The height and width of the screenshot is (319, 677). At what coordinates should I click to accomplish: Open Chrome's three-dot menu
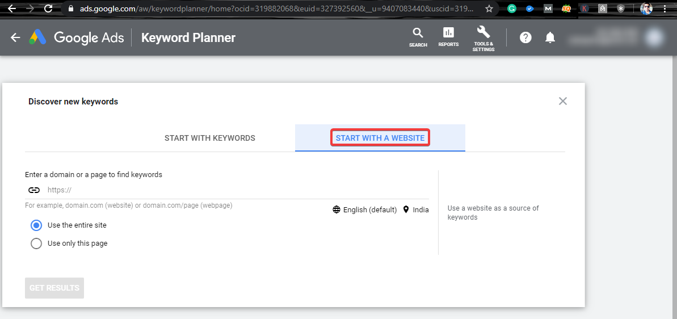(x=665, y=8)
